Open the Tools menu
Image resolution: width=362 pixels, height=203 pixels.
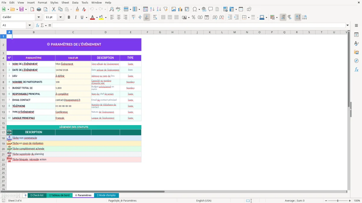(x=85, y=2)
